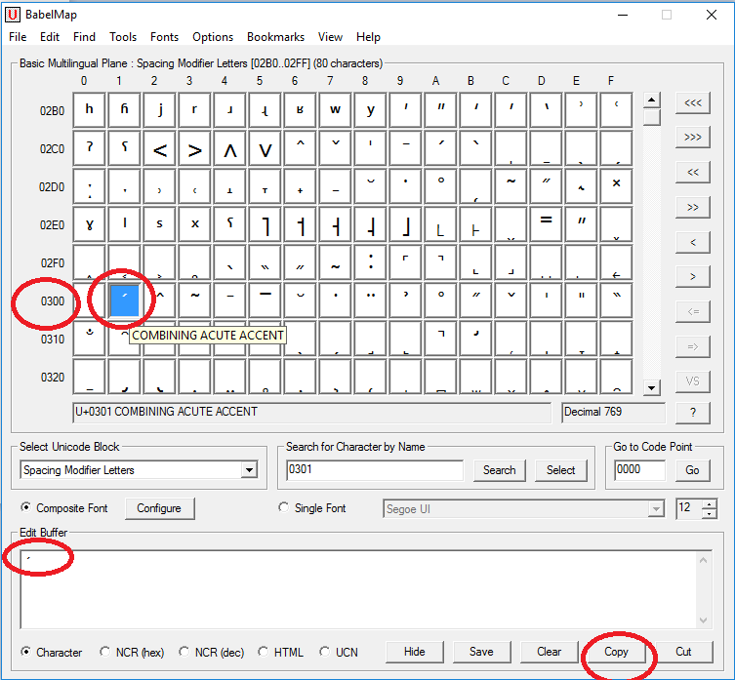Click the Search for Character by Name field
The image size is (735, 680).
click(374, 470)
